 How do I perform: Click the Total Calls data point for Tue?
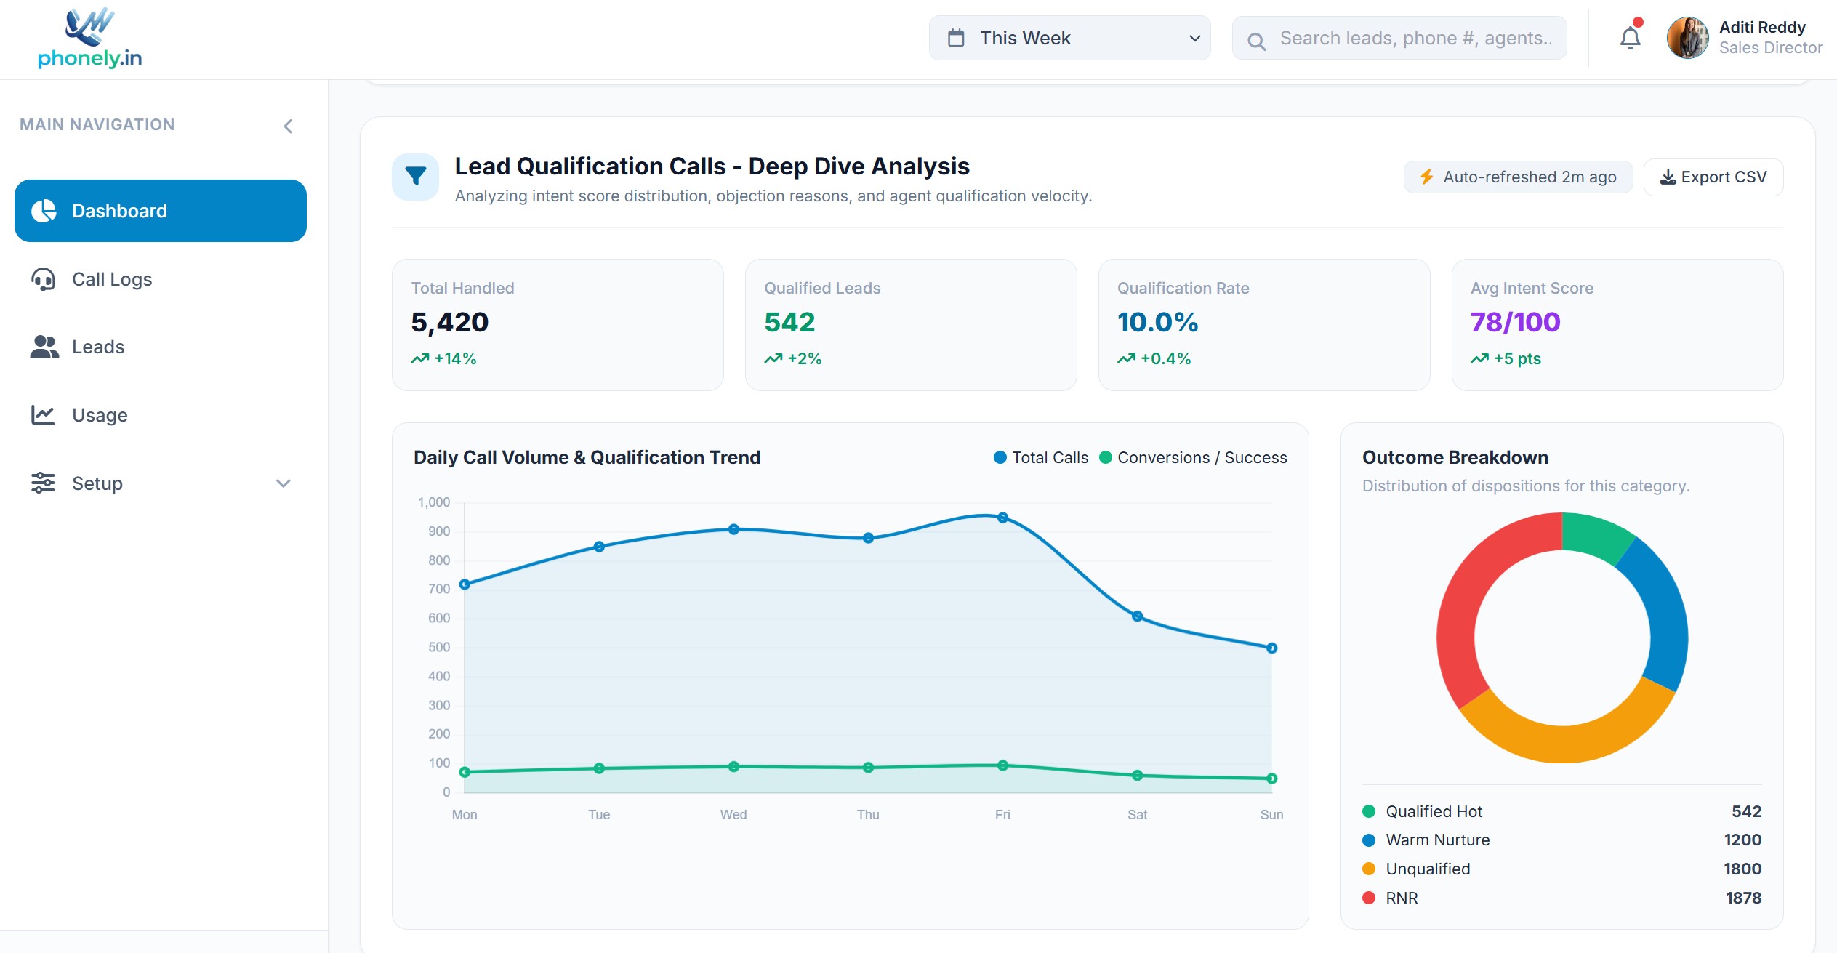tap(599, 547)
